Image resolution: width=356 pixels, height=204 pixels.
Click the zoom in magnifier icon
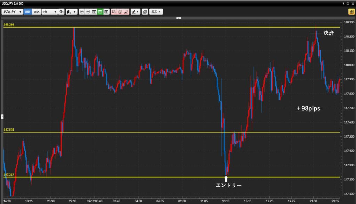coord(82,11)
